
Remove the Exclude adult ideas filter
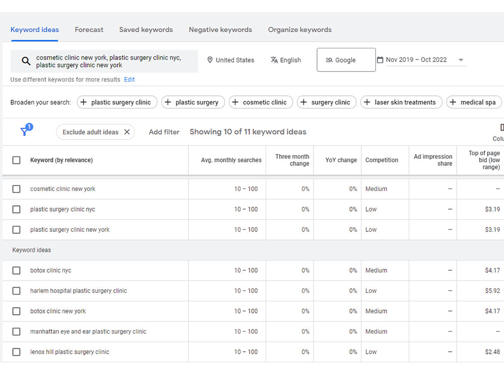pos(127,132)
